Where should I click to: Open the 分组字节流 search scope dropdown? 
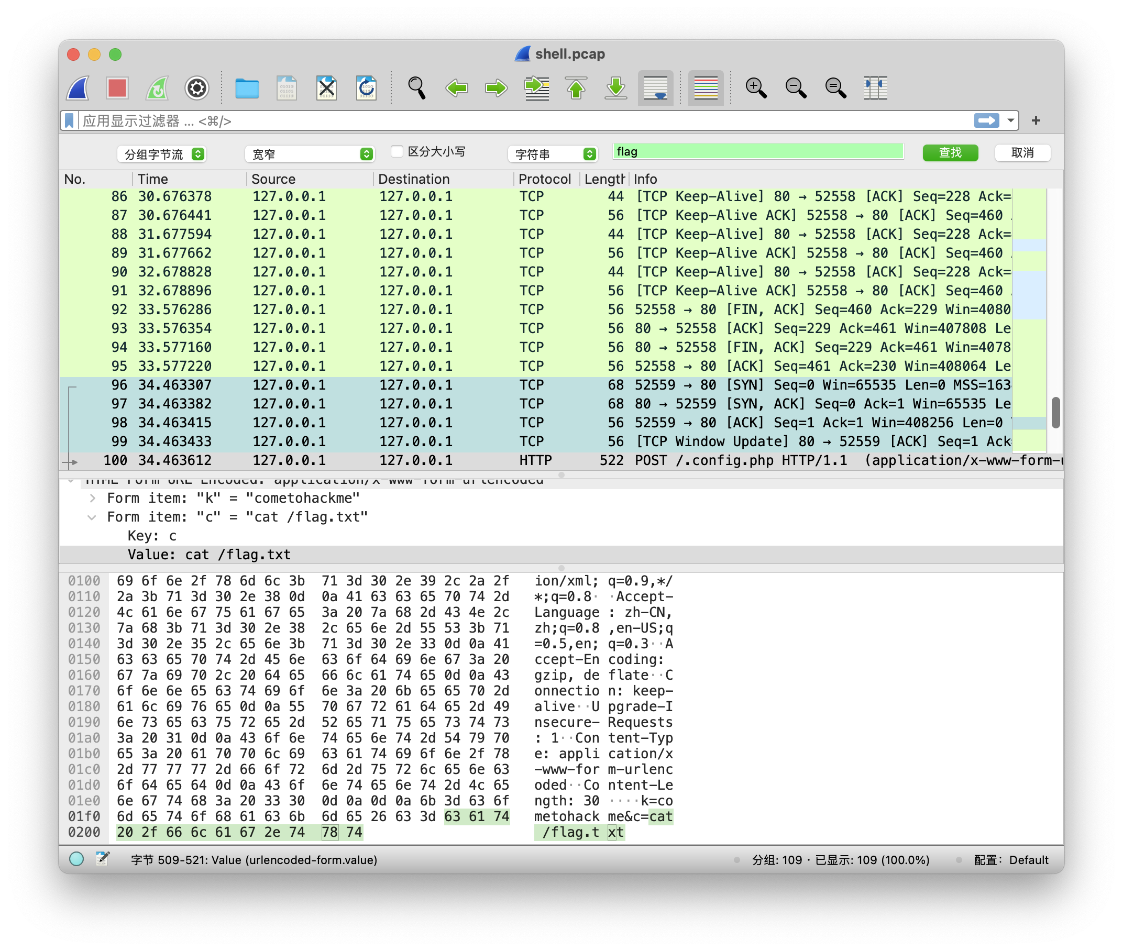click(x=161, y=154)
